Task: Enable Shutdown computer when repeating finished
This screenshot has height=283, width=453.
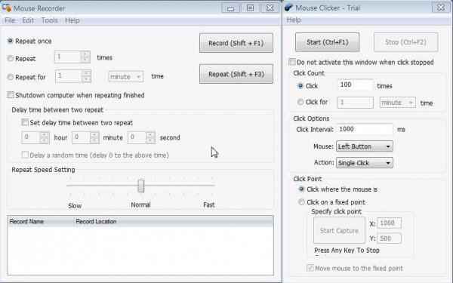Action: (11, 95)
